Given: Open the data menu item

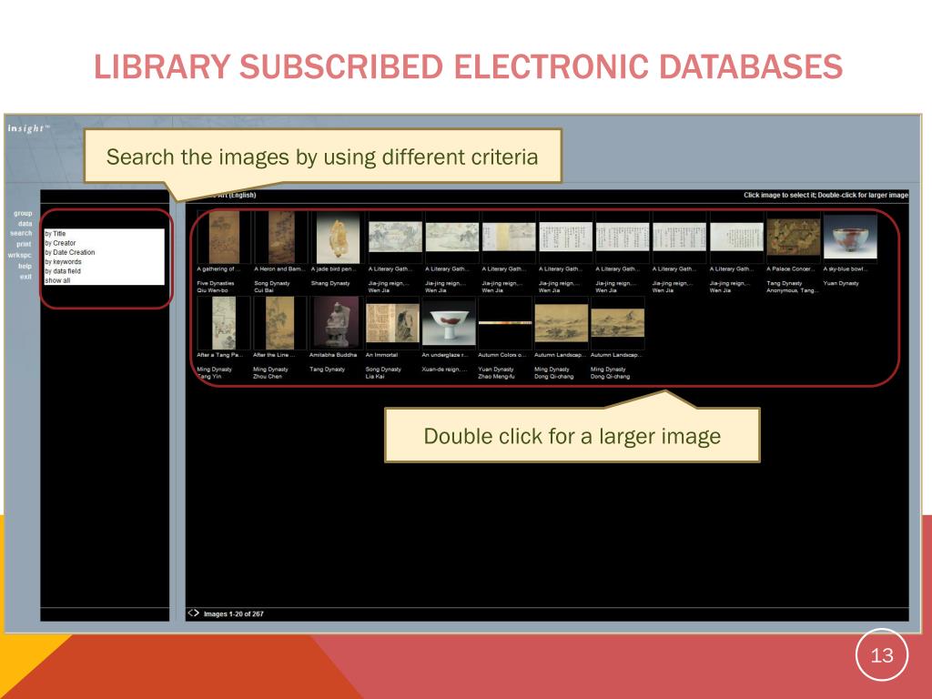Looking at the screenshot, I should click(25, 224).
